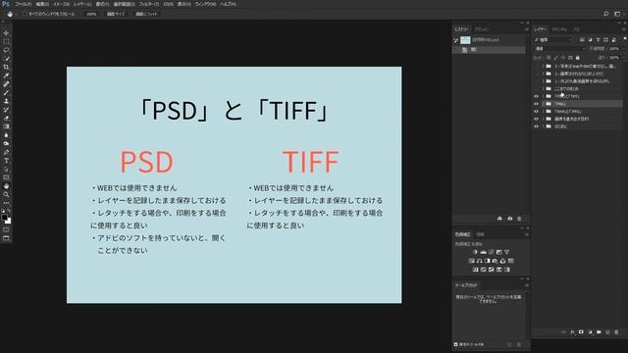Add a layer mask from Layers panel bottom
This screenshot has width=628, height=353.
(x=581, y=332)
